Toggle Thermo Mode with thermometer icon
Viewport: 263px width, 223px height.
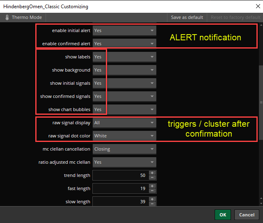pyautogui.click(x=23, y=17)
